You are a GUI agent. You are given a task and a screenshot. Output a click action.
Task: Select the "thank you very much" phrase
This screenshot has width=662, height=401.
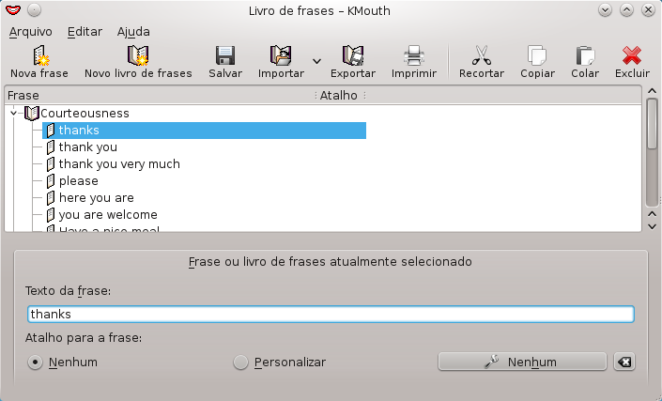tap(119, 164)
